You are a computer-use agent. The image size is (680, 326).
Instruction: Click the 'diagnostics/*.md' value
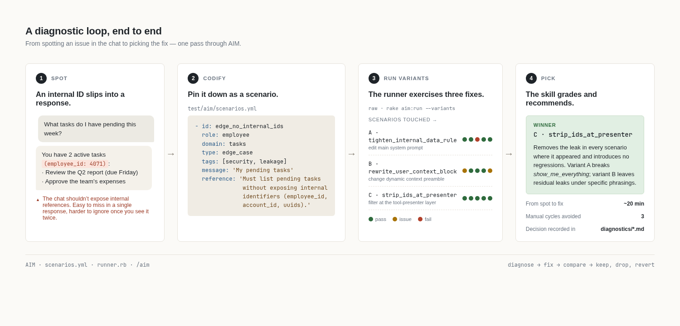[622, 229]
